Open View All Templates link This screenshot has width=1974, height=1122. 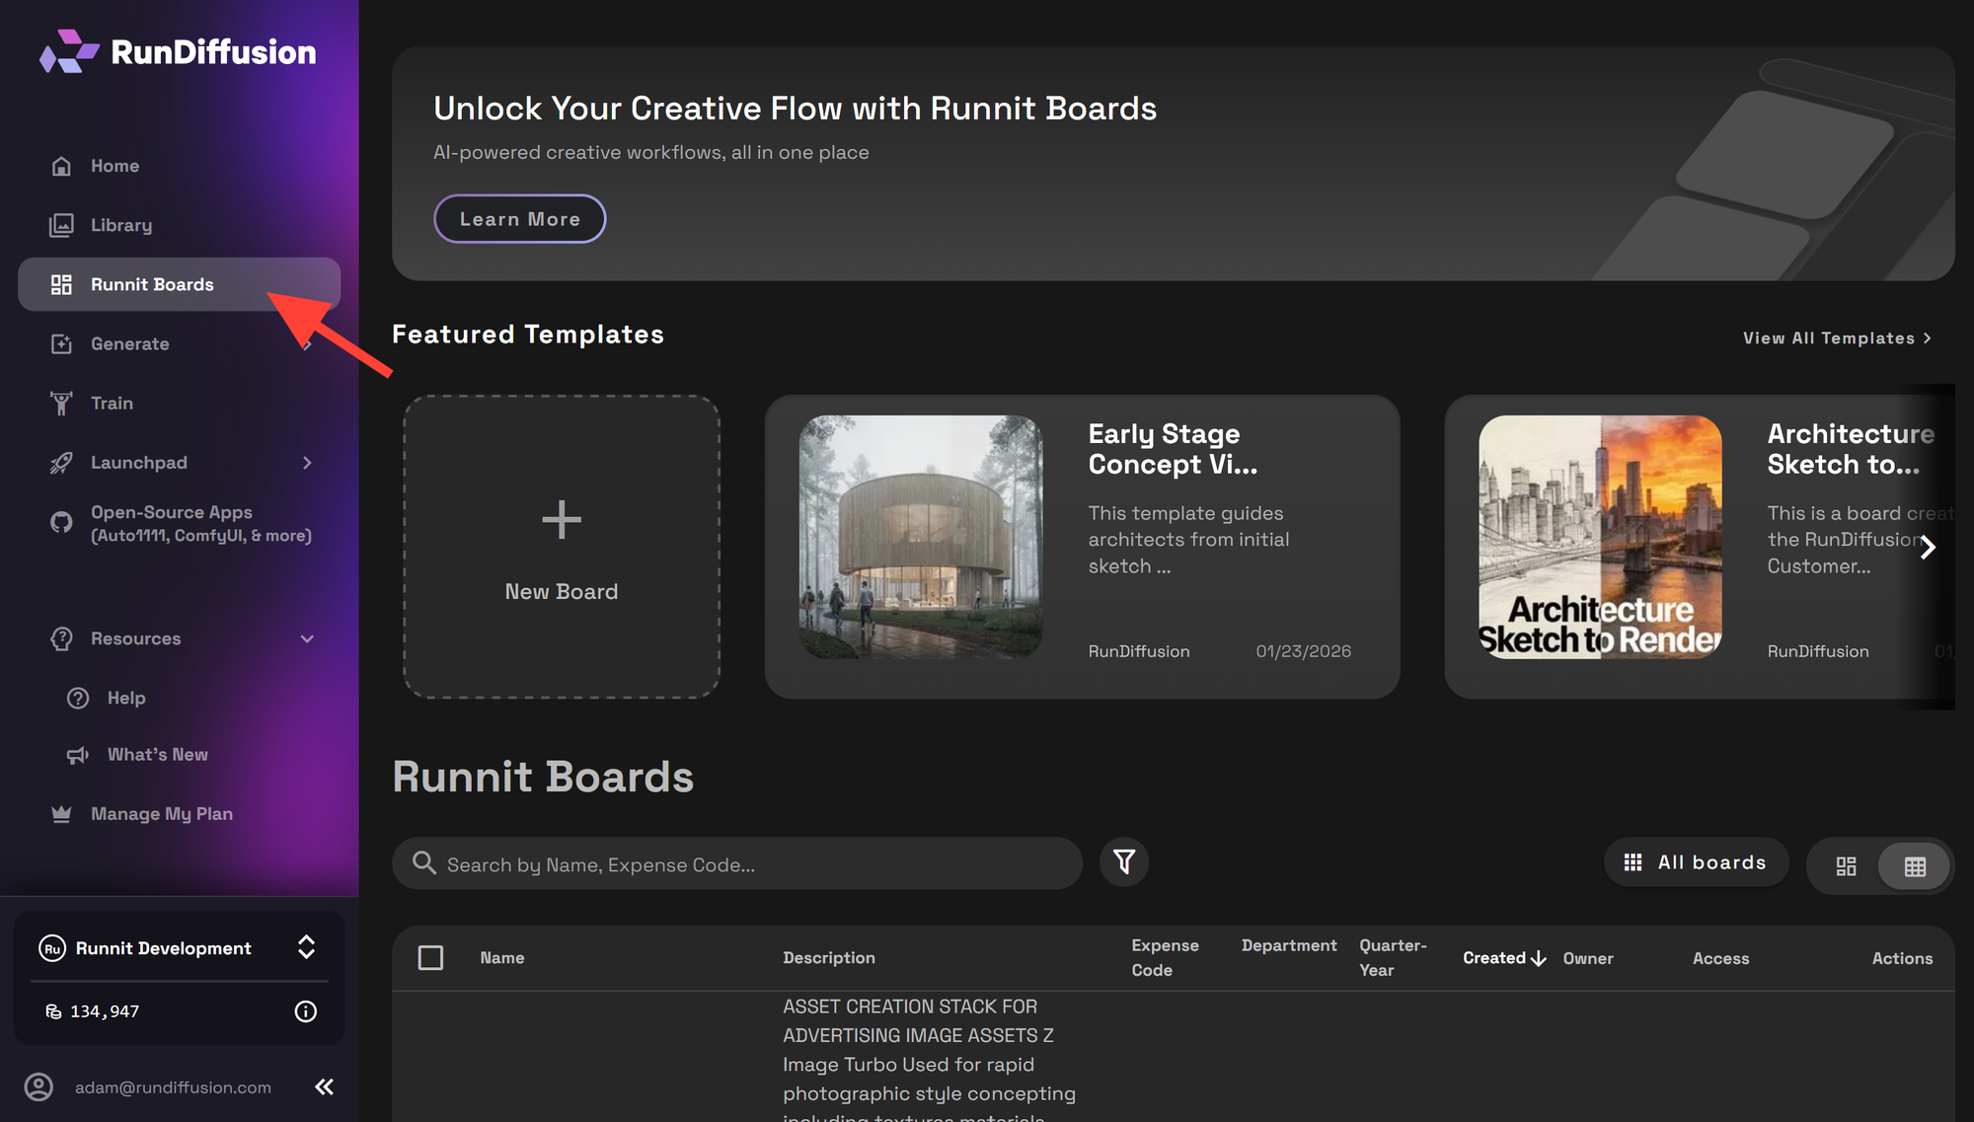point(1837,338)
